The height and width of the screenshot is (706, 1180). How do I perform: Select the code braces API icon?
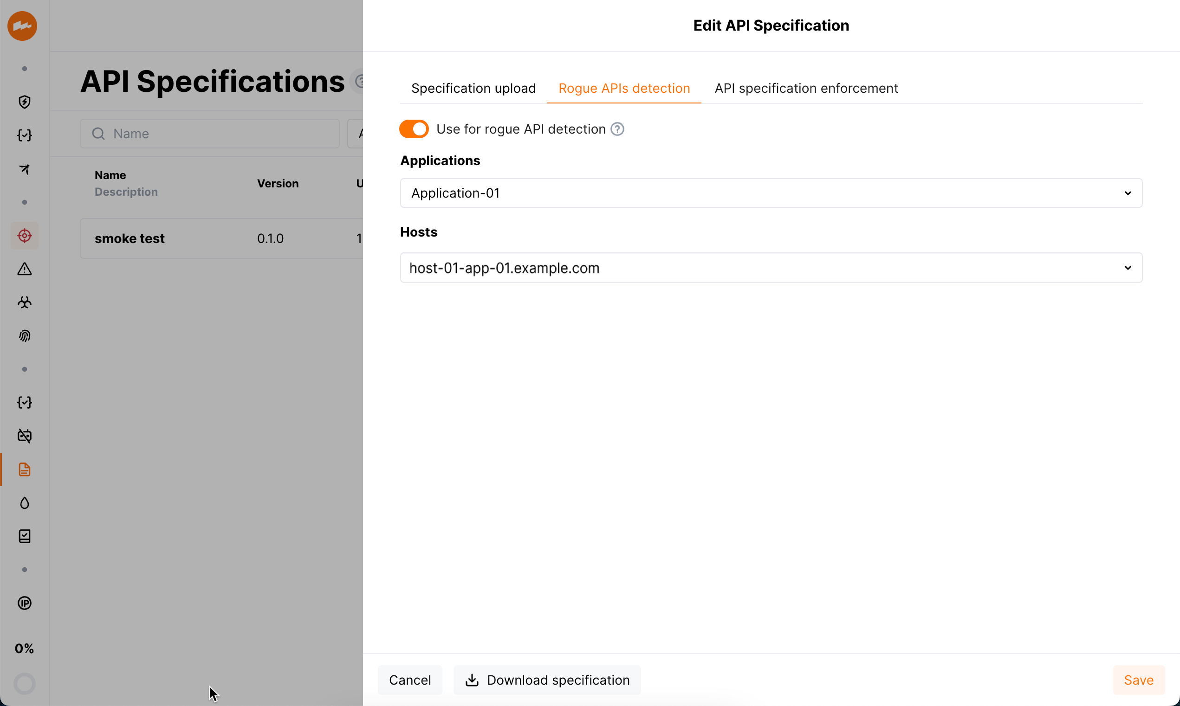[x=24, y=135]
